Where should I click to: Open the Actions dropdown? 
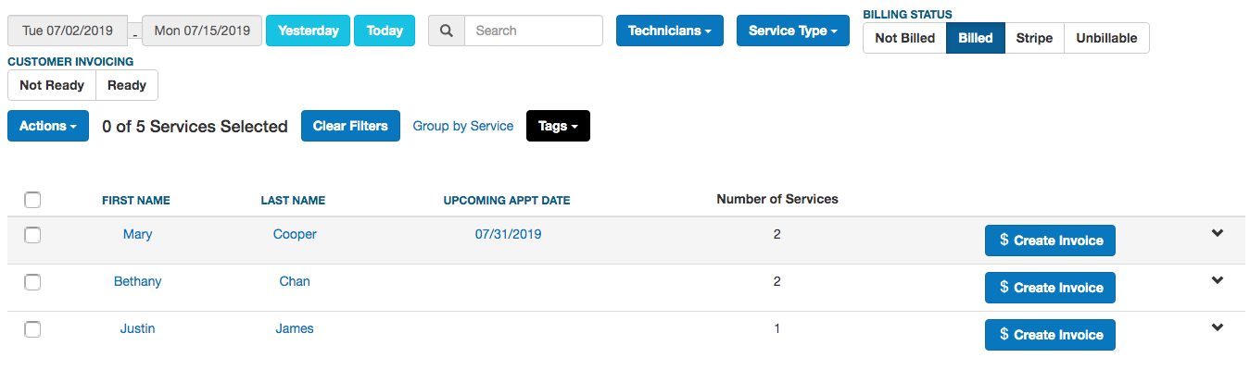pyautogui.click(x=48, y=126)
